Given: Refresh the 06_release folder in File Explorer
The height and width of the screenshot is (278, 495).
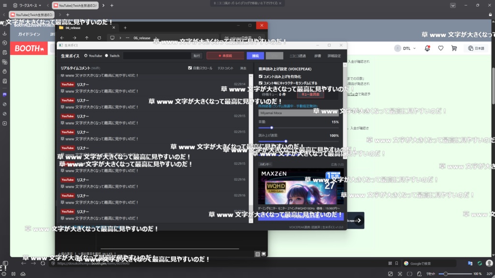Looking at the screenshot, I should tap(99, 38).
